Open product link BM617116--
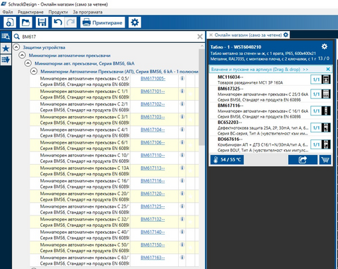Image resolution: width=338 pixels, height=269 pixels. click(x=153, y=181)
